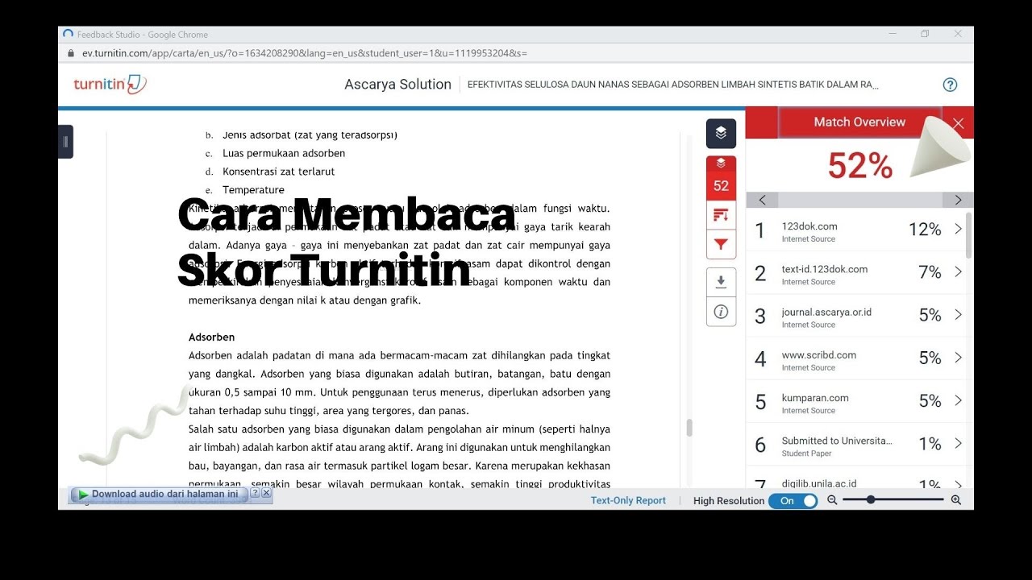
Task: Expand the www.scribd.com source chevron
Action: [x=958, y=357]
